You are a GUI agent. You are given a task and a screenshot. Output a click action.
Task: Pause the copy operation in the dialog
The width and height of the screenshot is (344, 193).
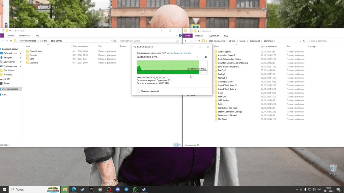pos(198,57)
